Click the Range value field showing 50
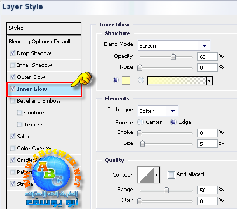Viewport: 237px width, 209px height. pyautogui.click(x=207, y=190)
